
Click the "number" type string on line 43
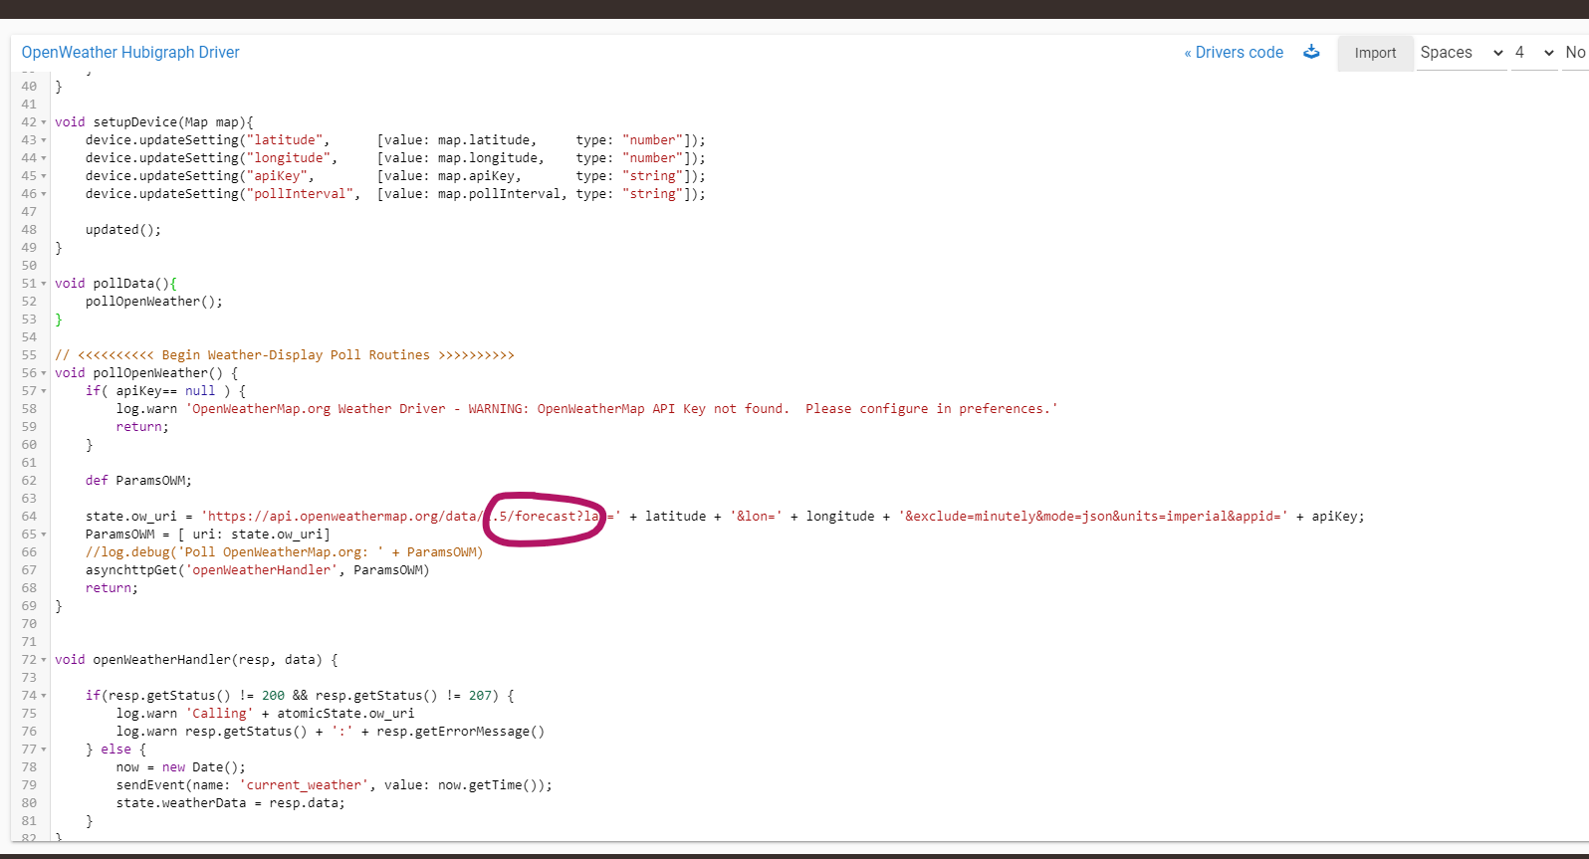653,140
